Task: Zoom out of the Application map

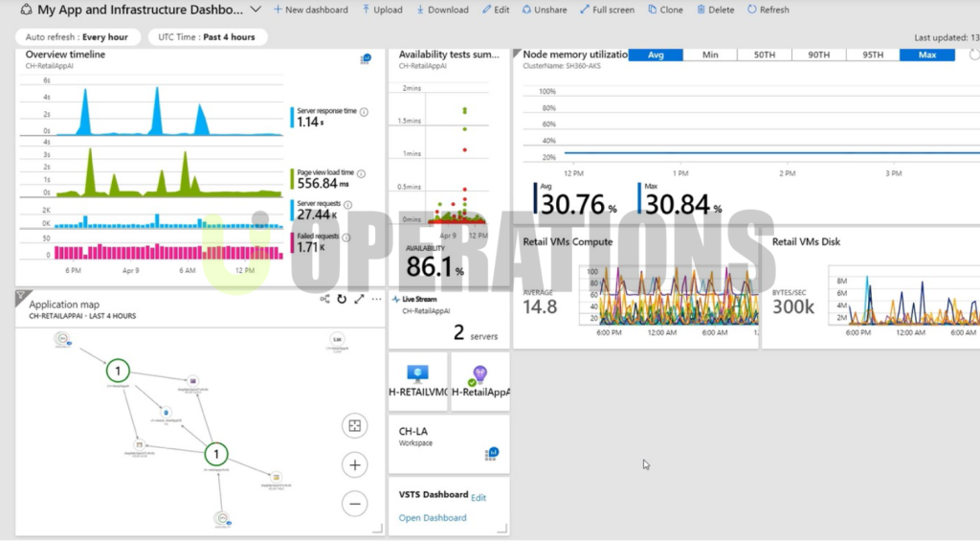Action: [354, 504]
